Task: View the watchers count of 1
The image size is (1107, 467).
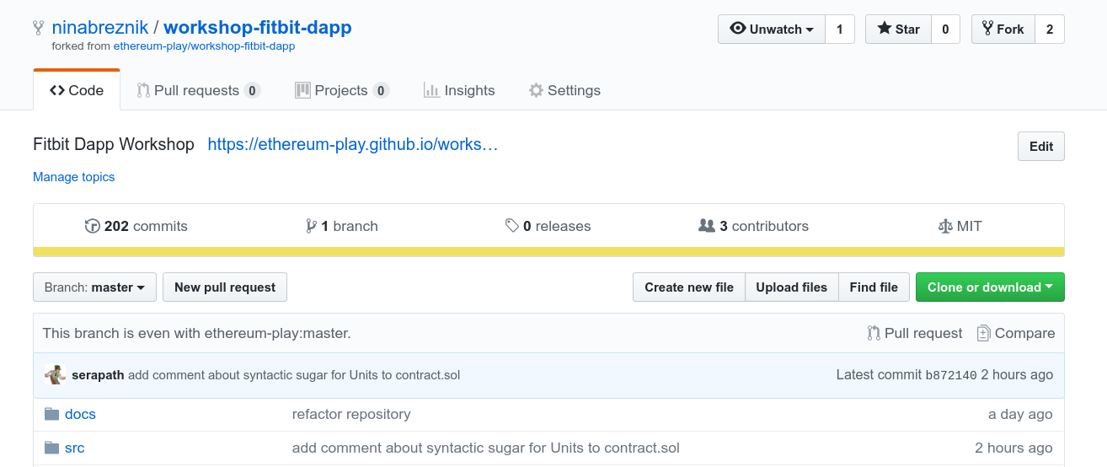Action: pyautogui.click(x=840, y=30)
